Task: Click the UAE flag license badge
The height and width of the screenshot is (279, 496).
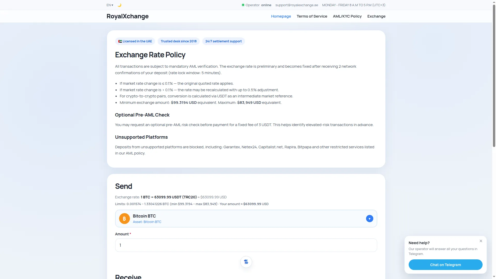Action: point(135,41)
